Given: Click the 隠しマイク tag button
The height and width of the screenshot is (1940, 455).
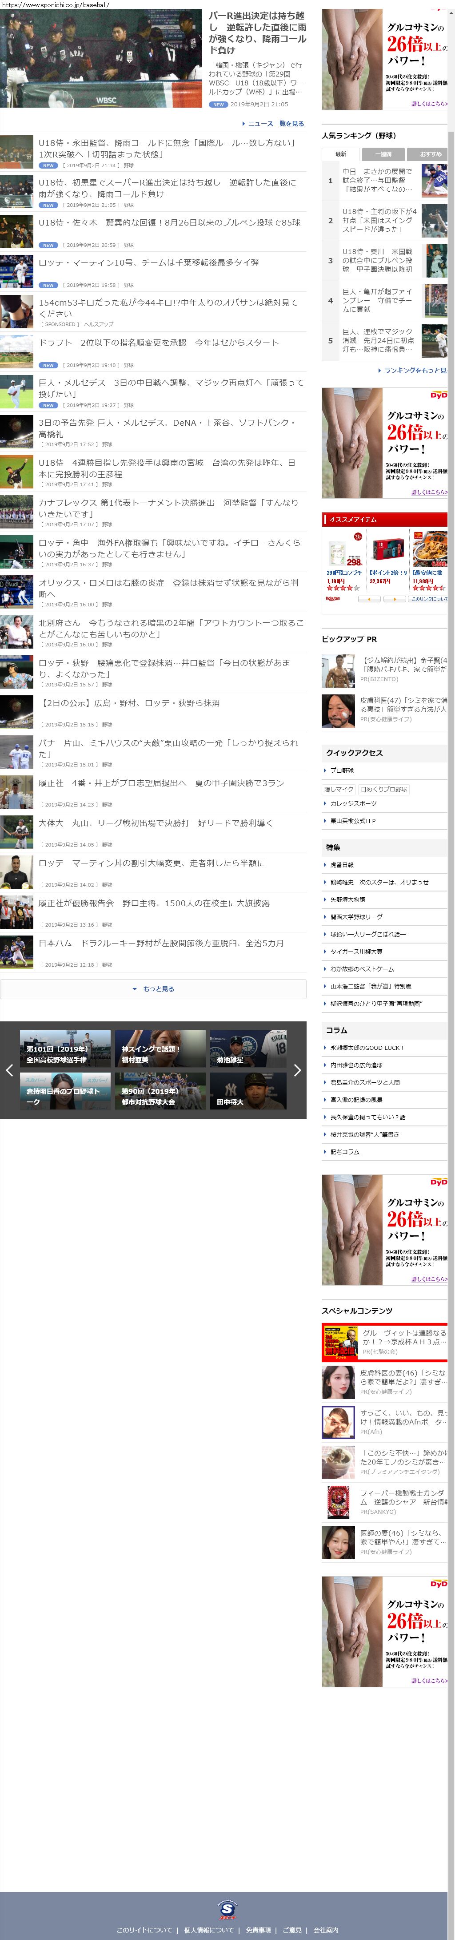Looking at the screenshot, I should pos(339,789).
